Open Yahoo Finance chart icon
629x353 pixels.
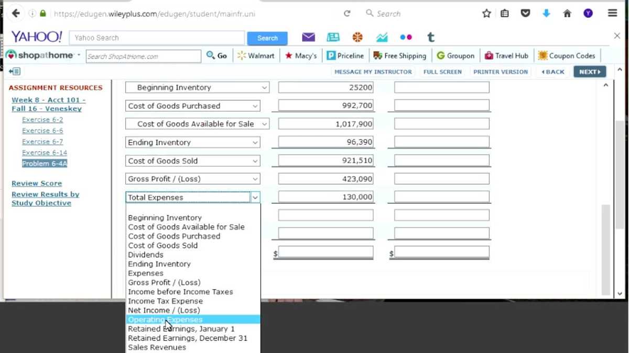click(x=382, y=37)
